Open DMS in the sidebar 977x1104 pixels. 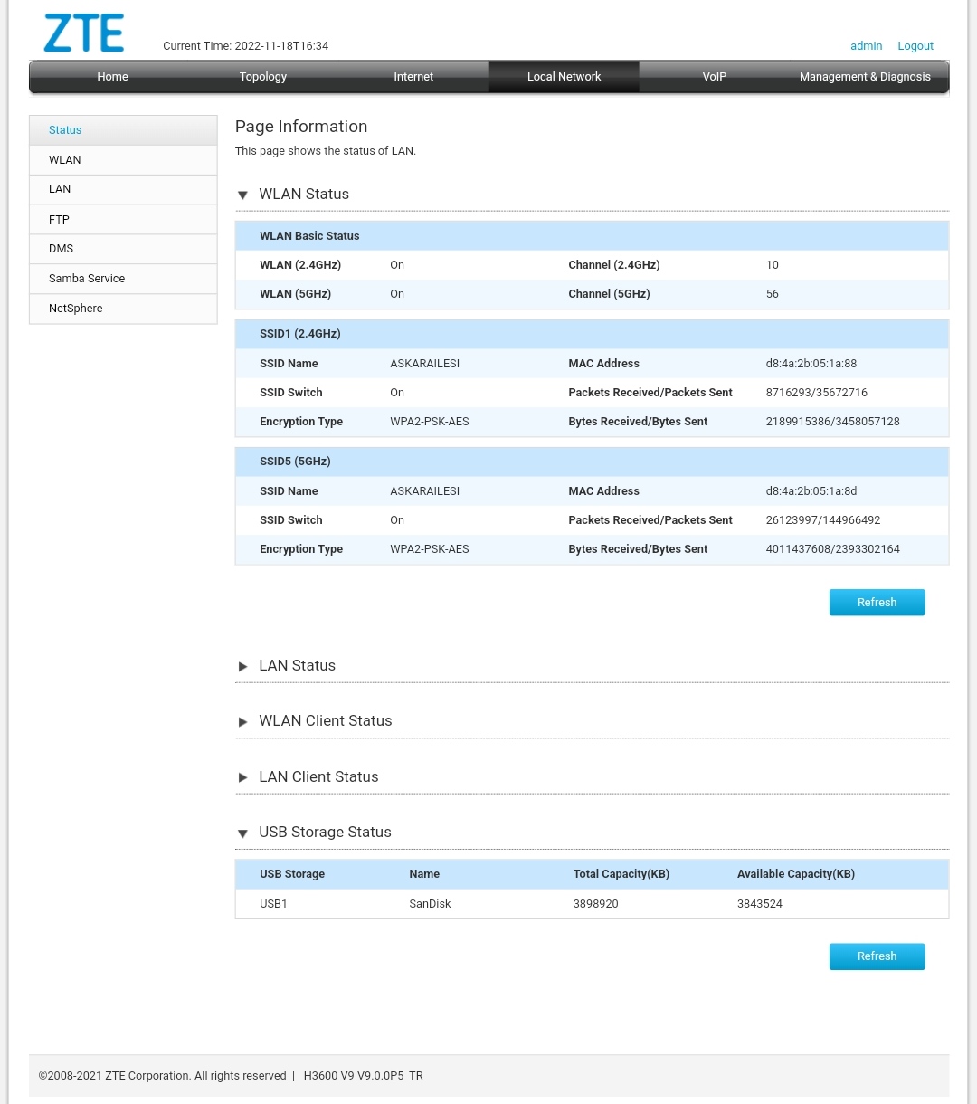(123, 249)
